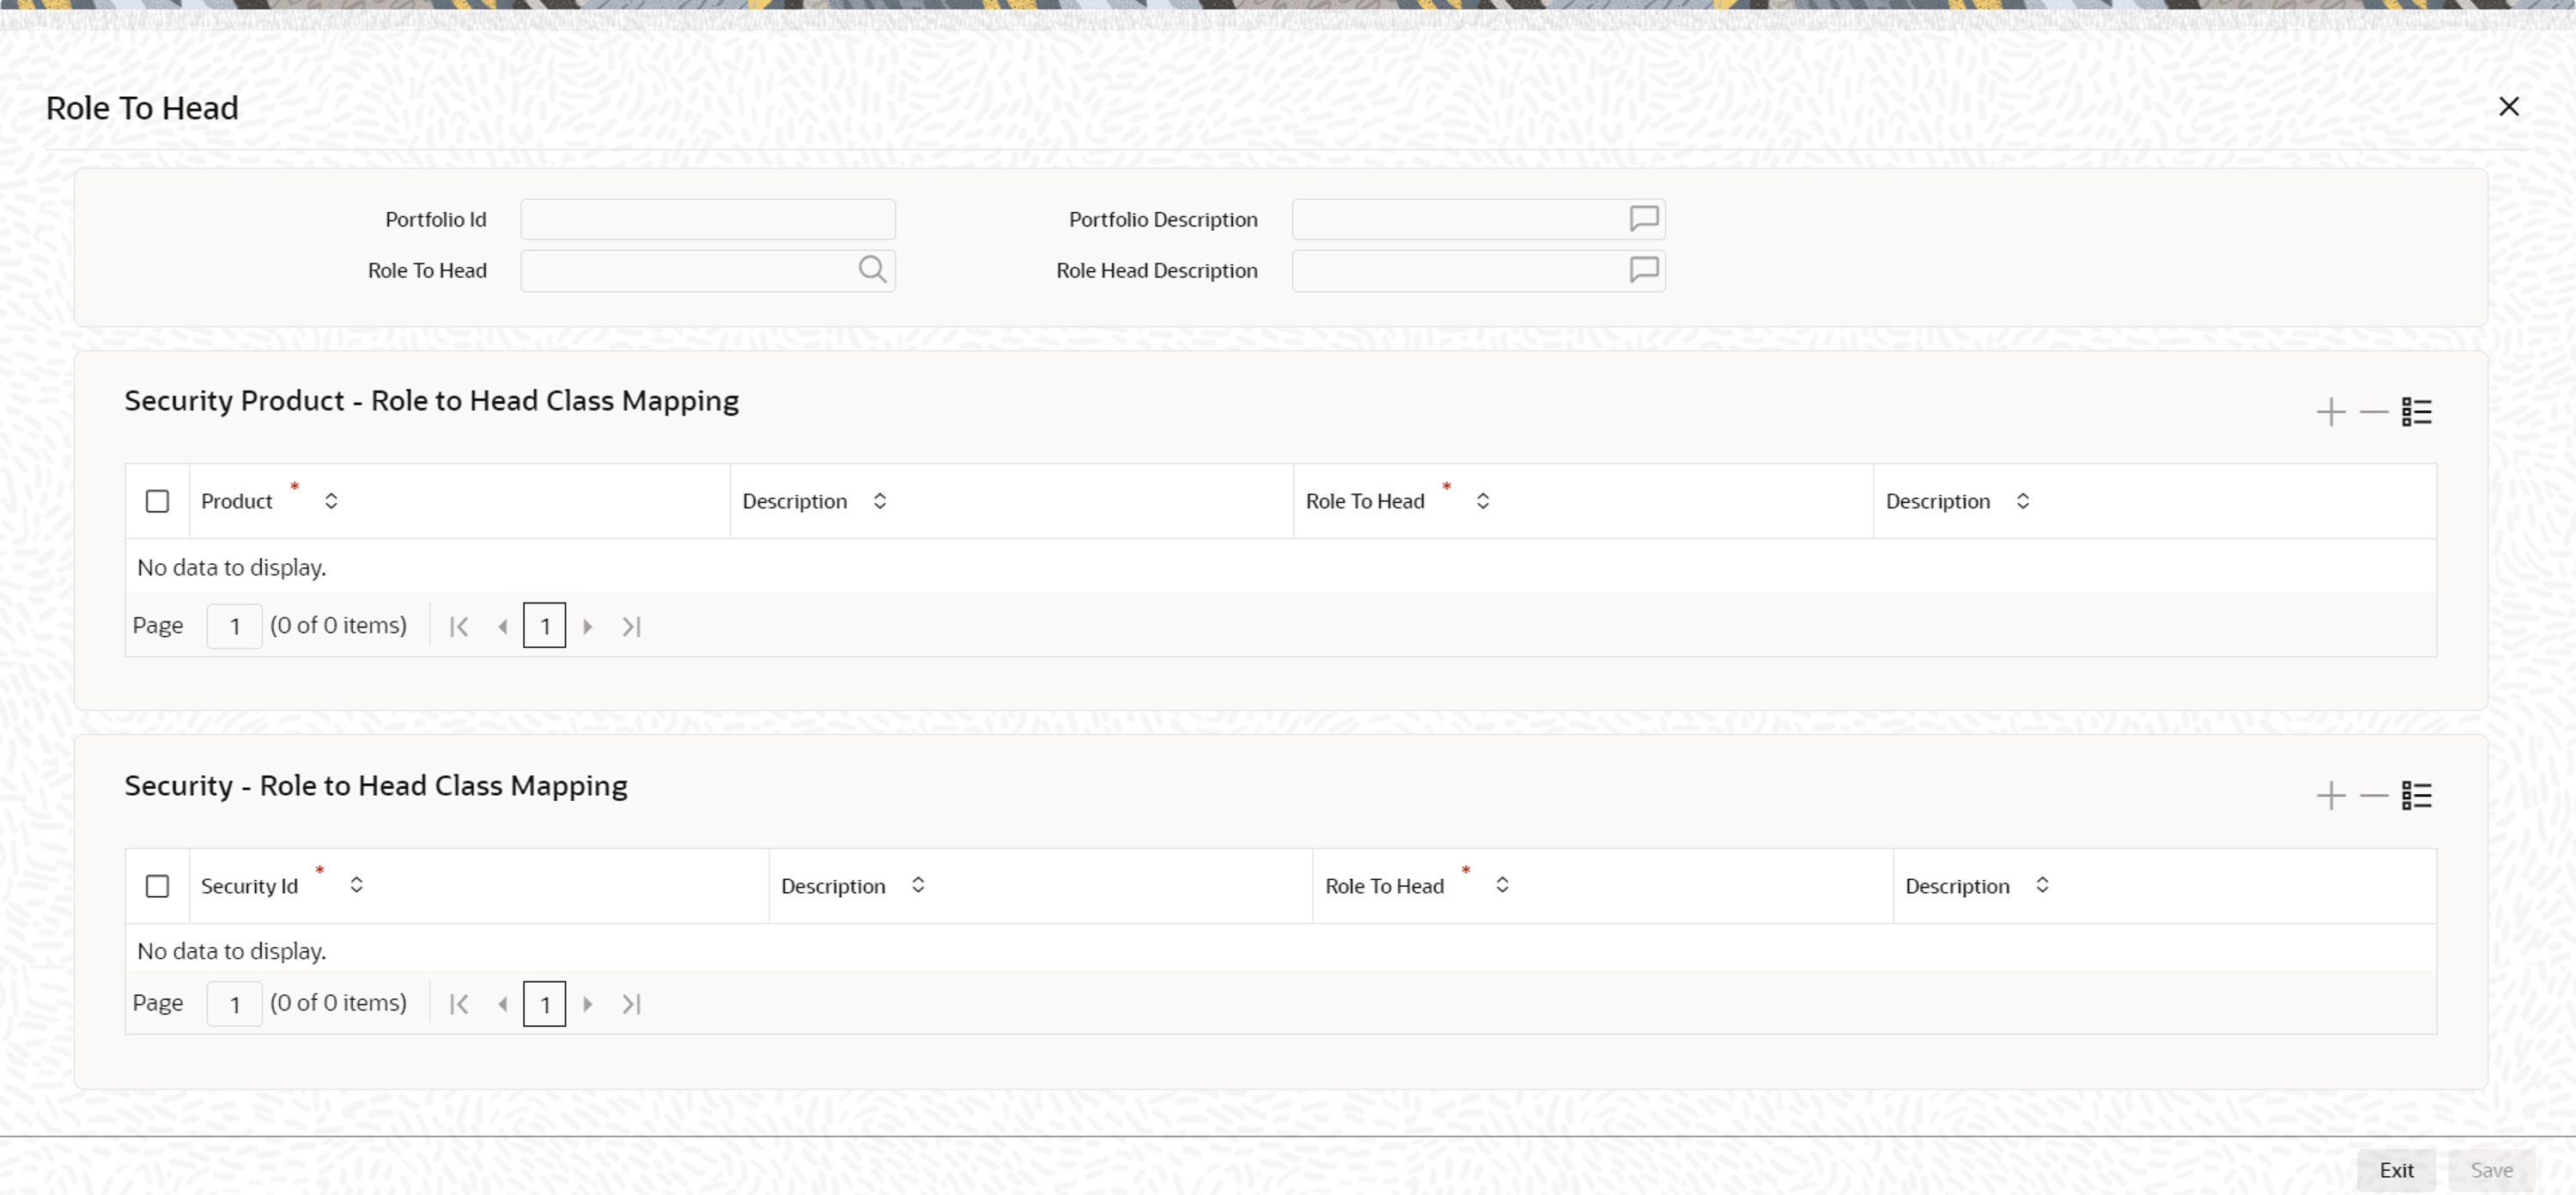Add row in Security mapping table

pos(2330,796)
